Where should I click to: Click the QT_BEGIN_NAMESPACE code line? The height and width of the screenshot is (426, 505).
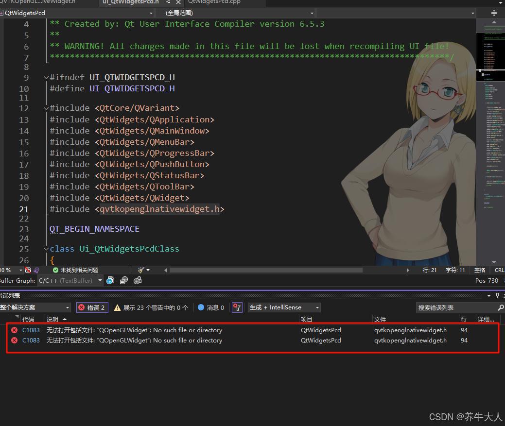click(x=94, y=229)
